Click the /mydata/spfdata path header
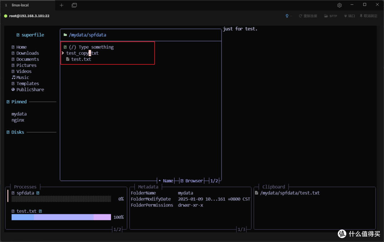384x242 pixels. tap(87, 35)
